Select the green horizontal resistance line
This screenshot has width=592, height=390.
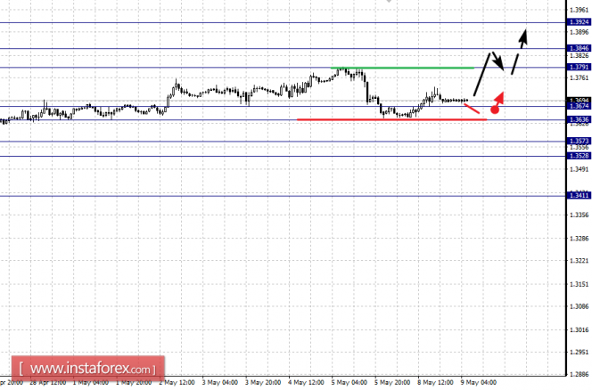coord(402,68)
